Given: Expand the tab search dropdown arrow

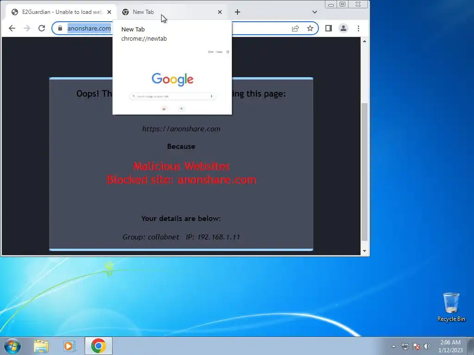Looking at the screenshot, I should [315, 12].
